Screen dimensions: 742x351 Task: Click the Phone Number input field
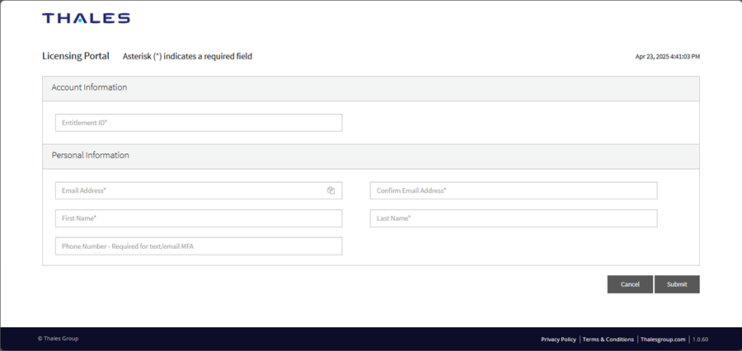[198, 246]
